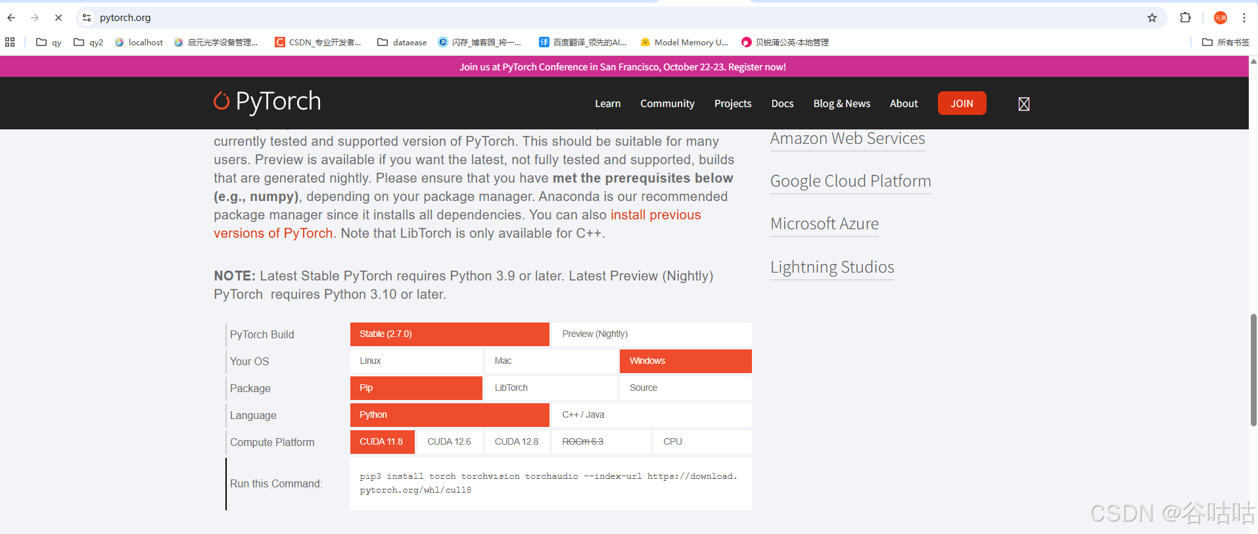The image size is (1258, 534).
Task: Click the PyTorch logo
Action: tap(268, 102)
